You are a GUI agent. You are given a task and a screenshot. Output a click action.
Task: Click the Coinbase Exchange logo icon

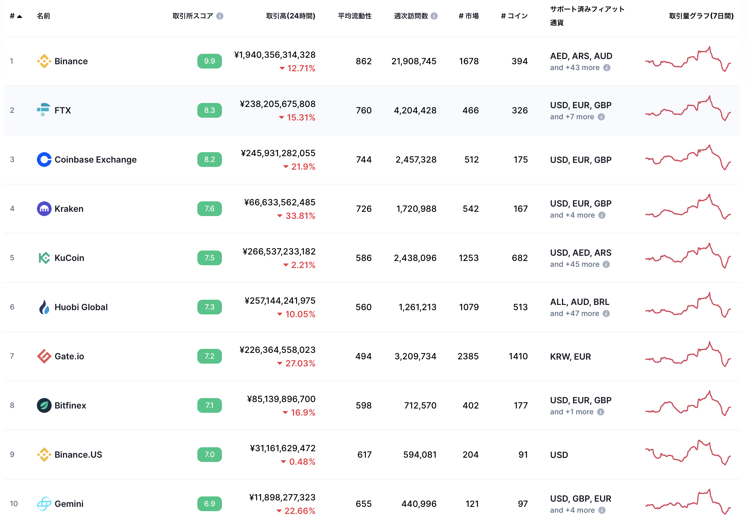click(x=44, y=160)
